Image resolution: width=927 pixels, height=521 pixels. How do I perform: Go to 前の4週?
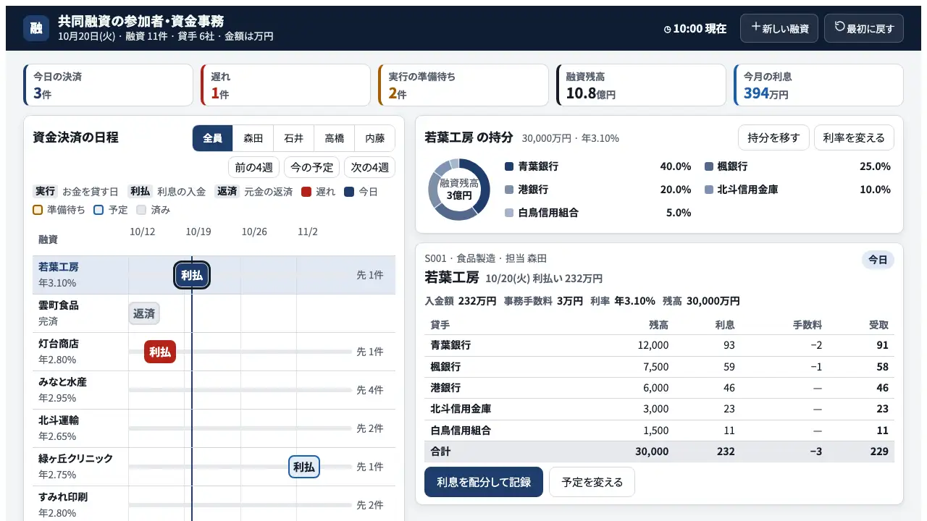[253, 167]
